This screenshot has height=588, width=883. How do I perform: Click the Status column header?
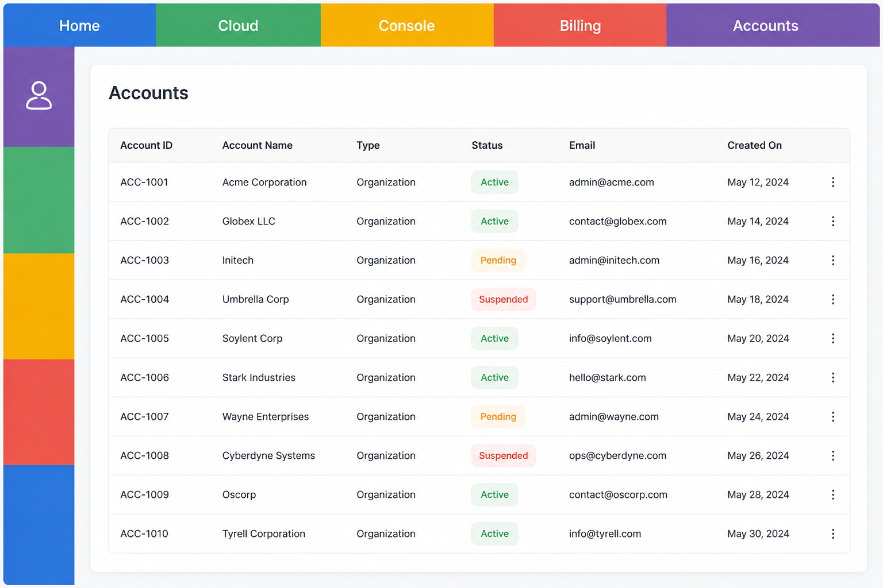[487, 145]
